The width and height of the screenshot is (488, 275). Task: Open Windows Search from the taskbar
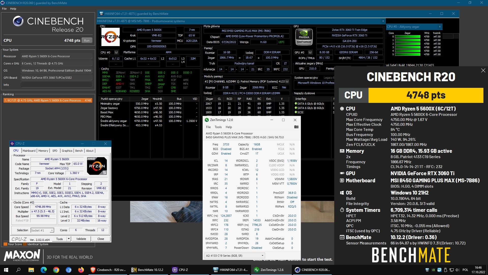click(18, 270)
